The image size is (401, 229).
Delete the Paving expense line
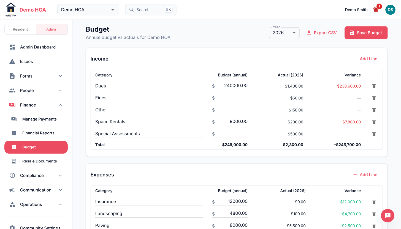pos(374,226)
